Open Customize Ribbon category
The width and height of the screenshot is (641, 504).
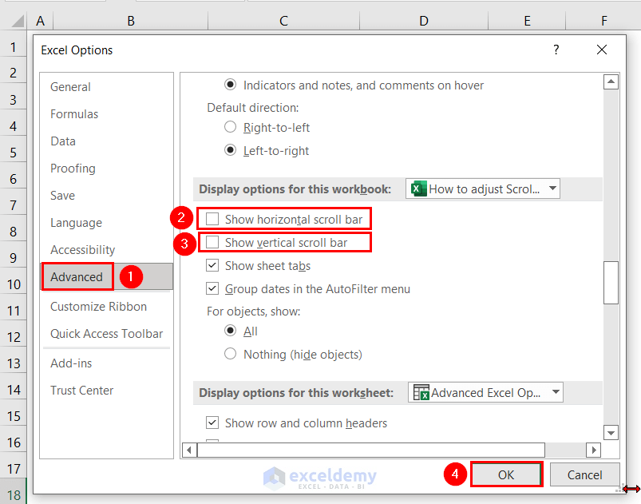tap(106, 307)
